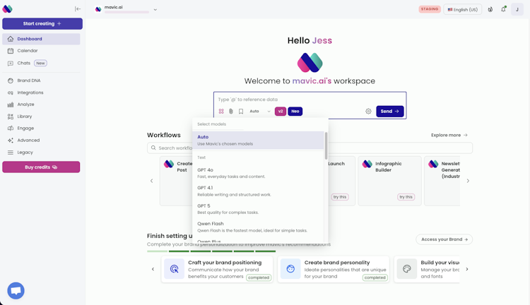Show next workflows with right chevron
This screenshot has width=530, height=305.
pos(468,181)
